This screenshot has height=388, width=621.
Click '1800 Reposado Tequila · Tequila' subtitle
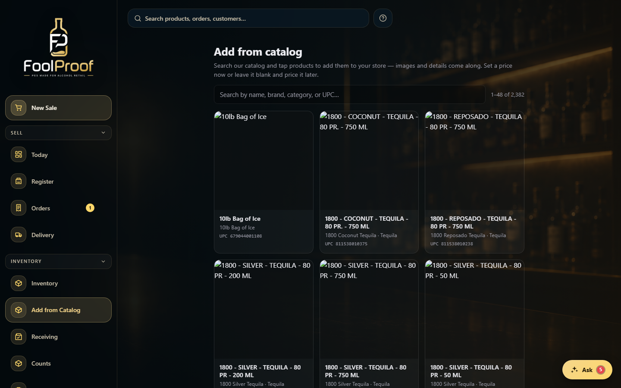(x=468, y=235)
